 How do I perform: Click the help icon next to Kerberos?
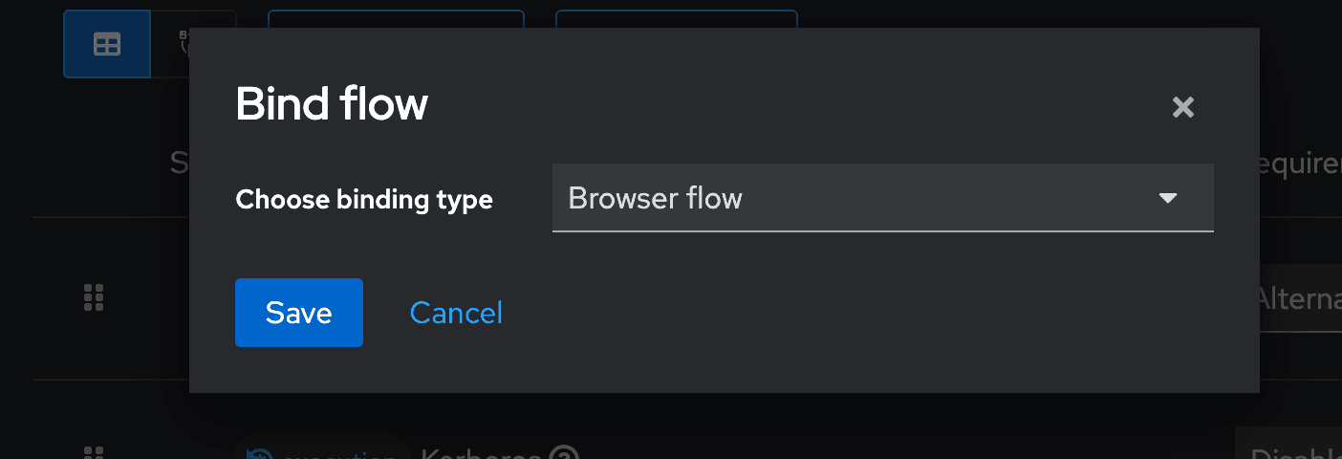coord(566,454)
